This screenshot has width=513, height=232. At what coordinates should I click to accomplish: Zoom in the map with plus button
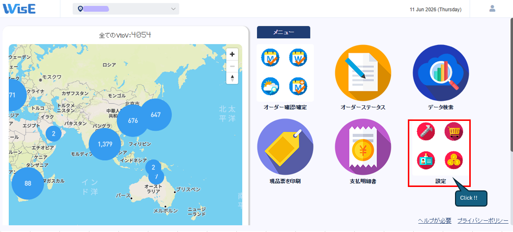(232, 54)
